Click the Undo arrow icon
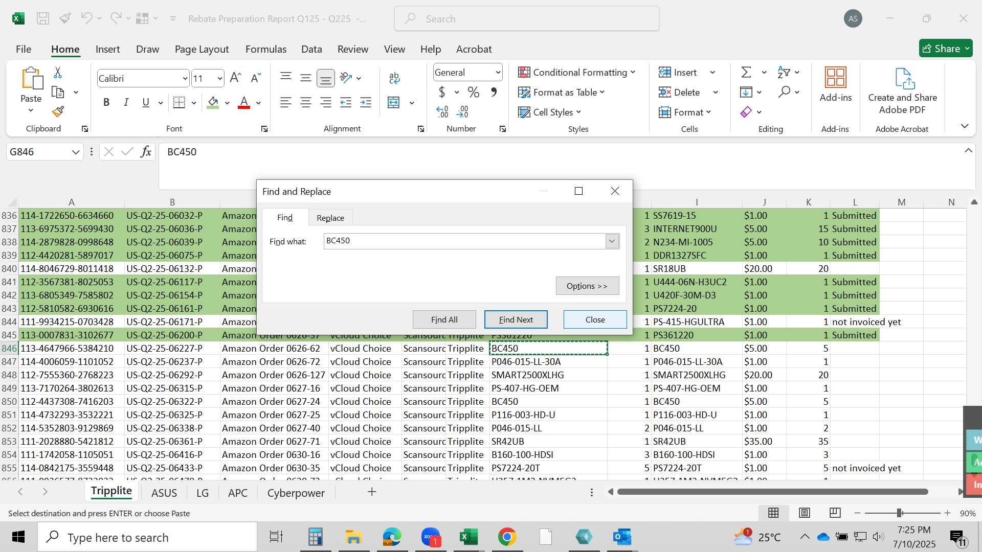The height and width of the screenshot is (552, 982). (x=86, y=18)
